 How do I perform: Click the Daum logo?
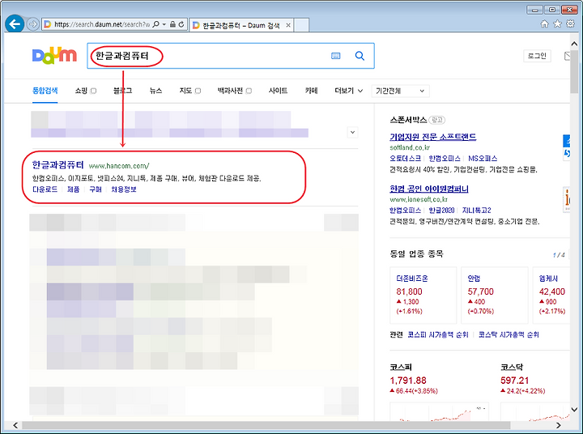coord(54,56)
